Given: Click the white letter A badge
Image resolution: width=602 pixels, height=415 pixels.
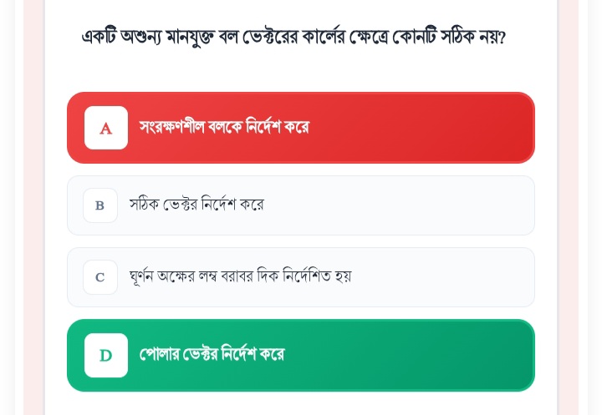Looking at the screenshot, I should pyautogui.click(x=106, y=128).
